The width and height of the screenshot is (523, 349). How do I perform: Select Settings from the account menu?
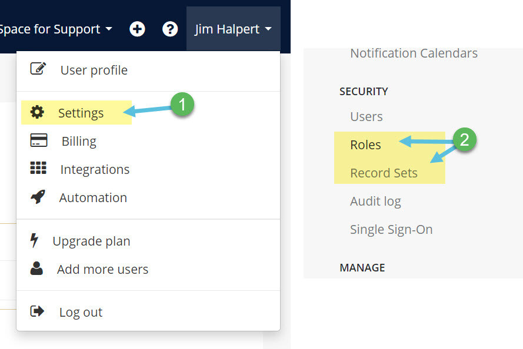(x=81, y=113)
